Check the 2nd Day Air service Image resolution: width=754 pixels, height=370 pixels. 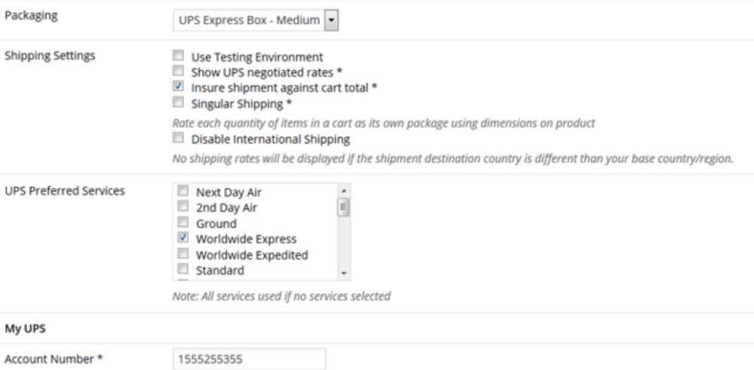pos(183,206)
